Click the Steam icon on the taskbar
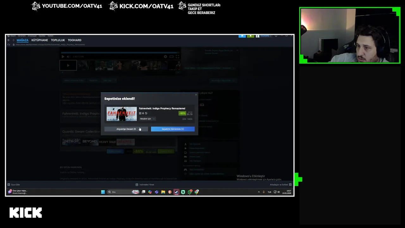The height and width of the screenshot is (228, 405). pyautogui.click(x=176, y=192)
